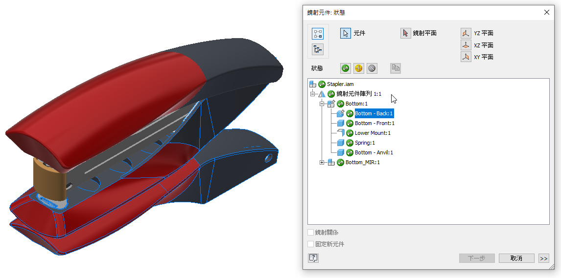Choose the XY 平面 plane icon
This screenshot has height=278, width=561.
click(x=466, y=57)
